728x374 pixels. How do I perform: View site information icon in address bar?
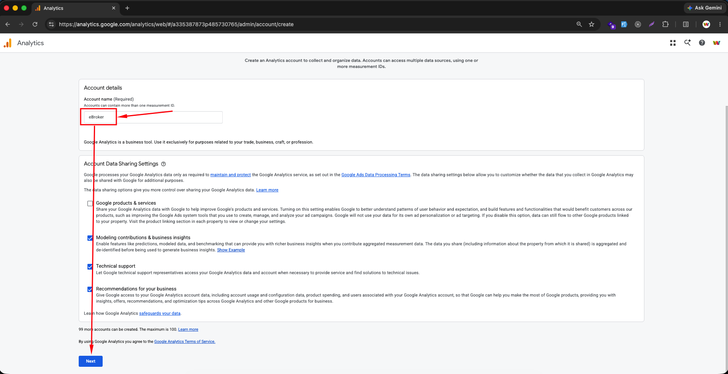51,24
